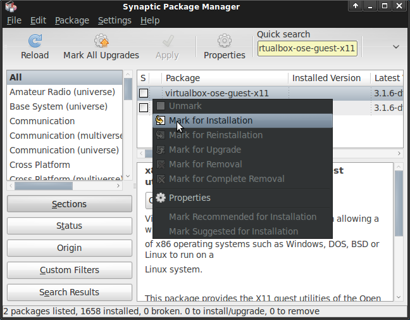Open the Settings menu
The height and width of the screenshot is (320, 410).
[115, 20]
